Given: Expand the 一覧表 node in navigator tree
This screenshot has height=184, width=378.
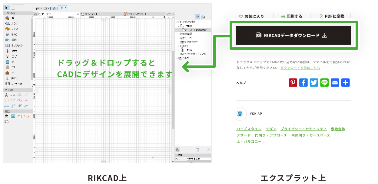Looking at the screenshot, I should [179, 50].
